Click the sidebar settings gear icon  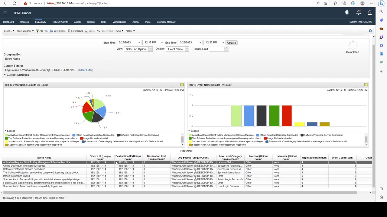381,197
